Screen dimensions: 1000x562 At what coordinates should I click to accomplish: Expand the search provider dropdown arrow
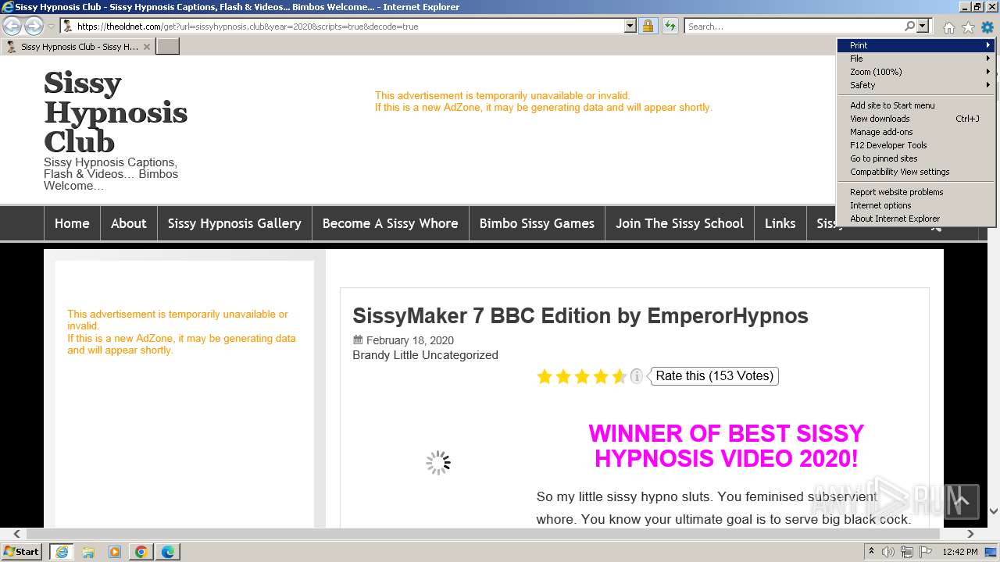click(x=923, y=26)
